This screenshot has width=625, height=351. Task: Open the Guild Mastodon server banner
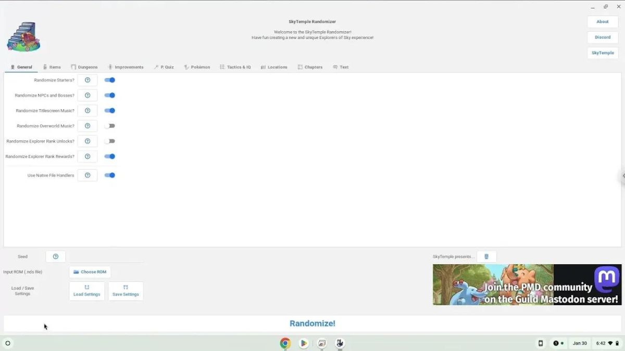(527, 284)
